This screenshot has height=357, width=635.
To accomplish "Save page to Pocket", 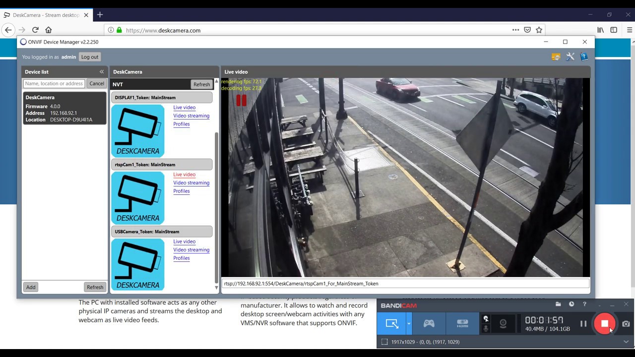I will (x=527, y=30).
